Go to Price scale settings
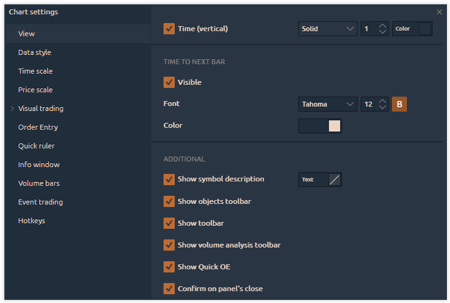 click(36, 90)
